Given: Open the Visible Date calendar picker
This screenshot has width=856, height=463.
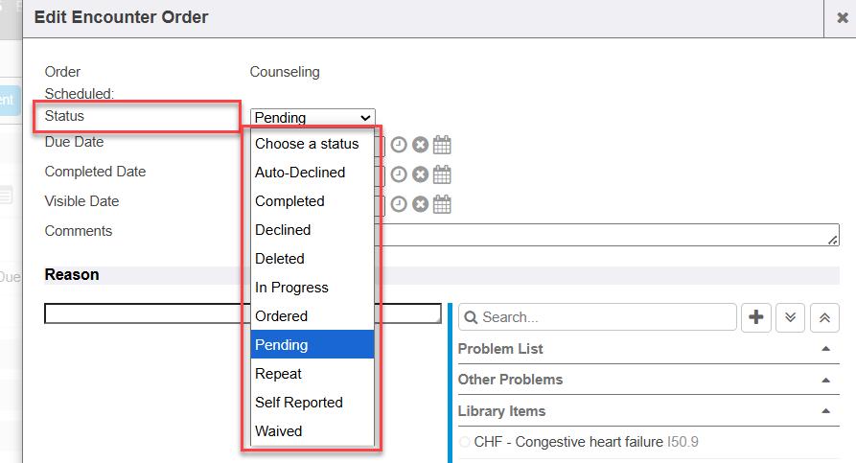Looking at the screenshot, I should [x=441, y=204].
